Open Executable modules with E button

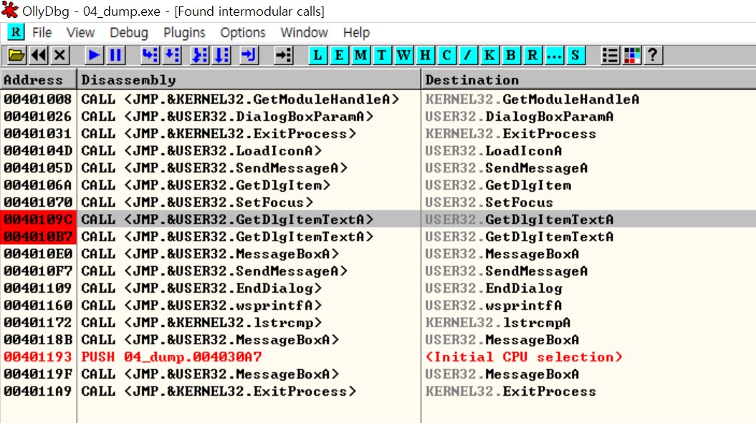340,55
